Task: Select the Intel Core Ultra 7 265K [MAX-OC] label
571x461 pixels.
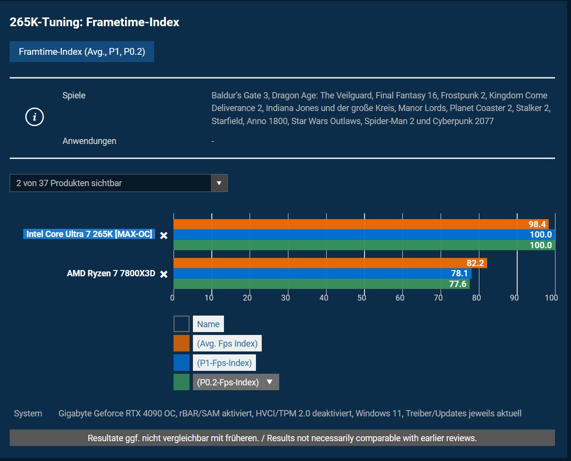Action: [x=89, y=234]
